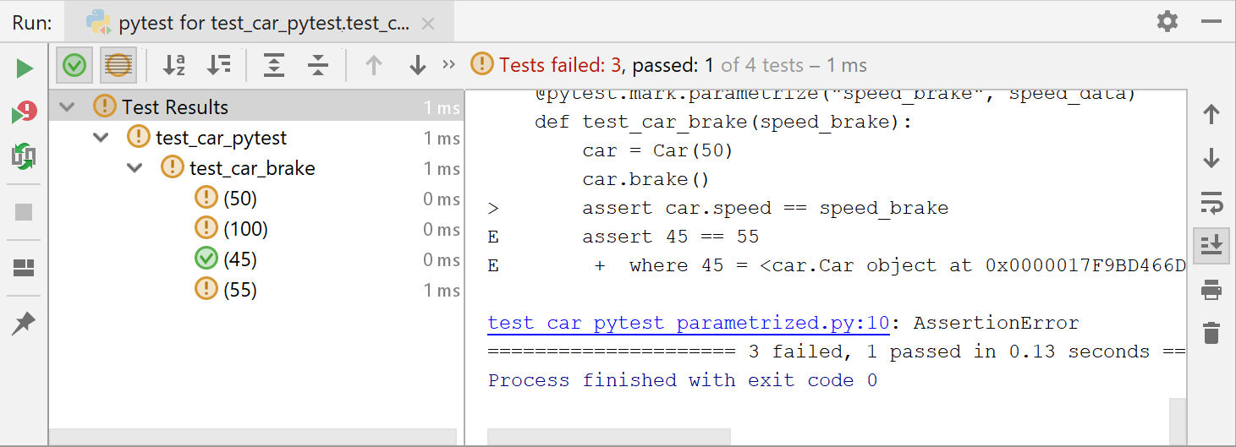
Task: Click horizontal scrollbar under test tree
Action: click(x=253, y=438)
